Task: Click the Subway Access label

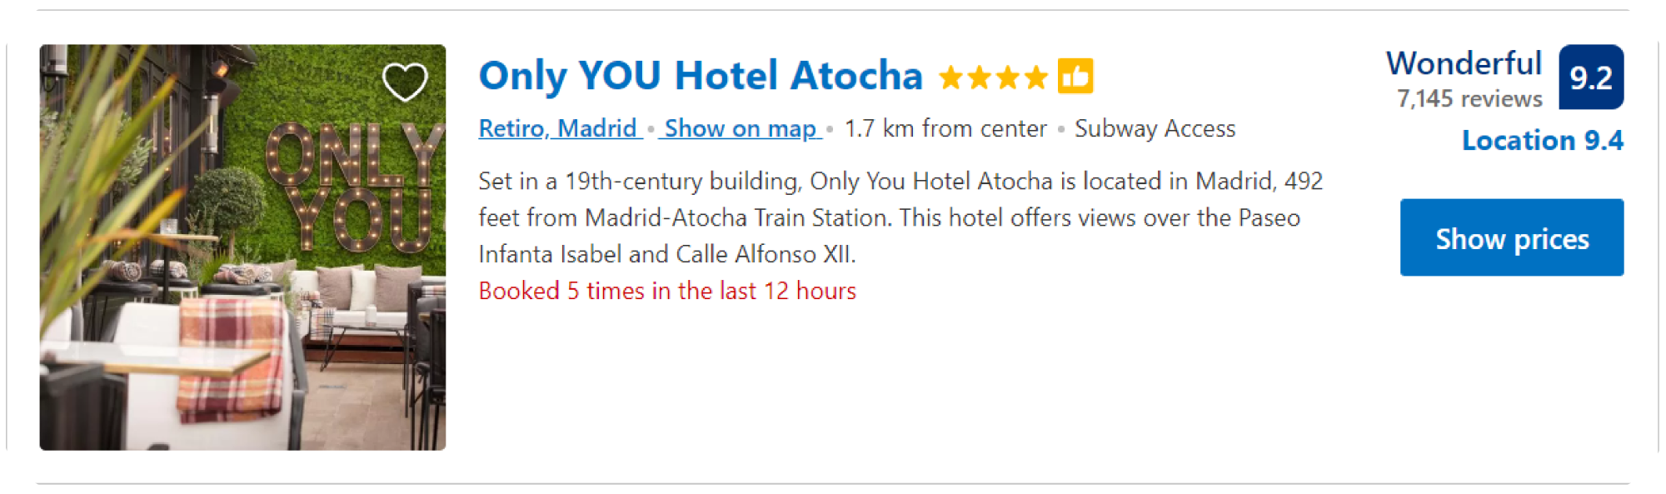Action: click(1155, 129)
